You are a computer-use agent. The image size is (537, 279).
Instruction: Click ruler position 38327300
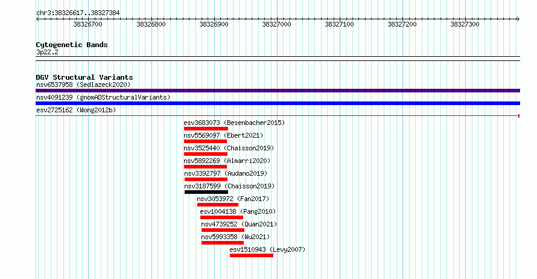coord(465,24)
